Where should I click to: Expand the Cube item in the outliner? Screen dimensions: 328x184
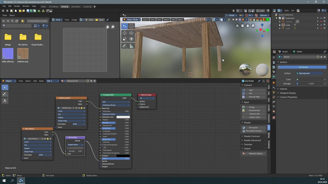[x=280, y=25]
